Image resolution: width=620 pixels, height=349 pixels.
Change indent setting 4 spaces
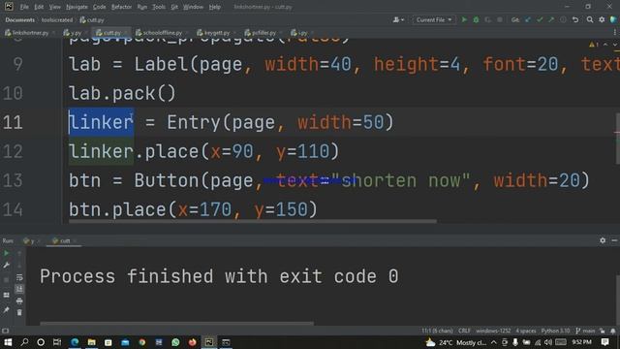(525, 331)
